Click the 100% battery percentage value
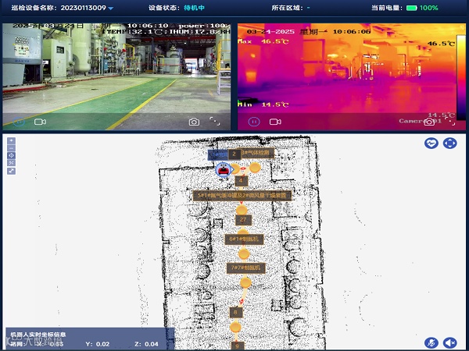Screen dimensions: 469x351 click(428, 8)
